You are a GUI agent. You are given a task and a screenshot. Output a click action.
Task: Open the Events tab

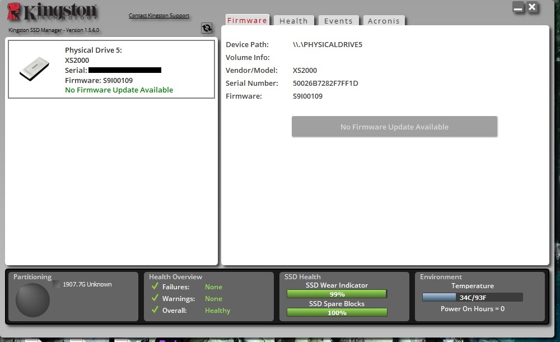coord(338,21)
